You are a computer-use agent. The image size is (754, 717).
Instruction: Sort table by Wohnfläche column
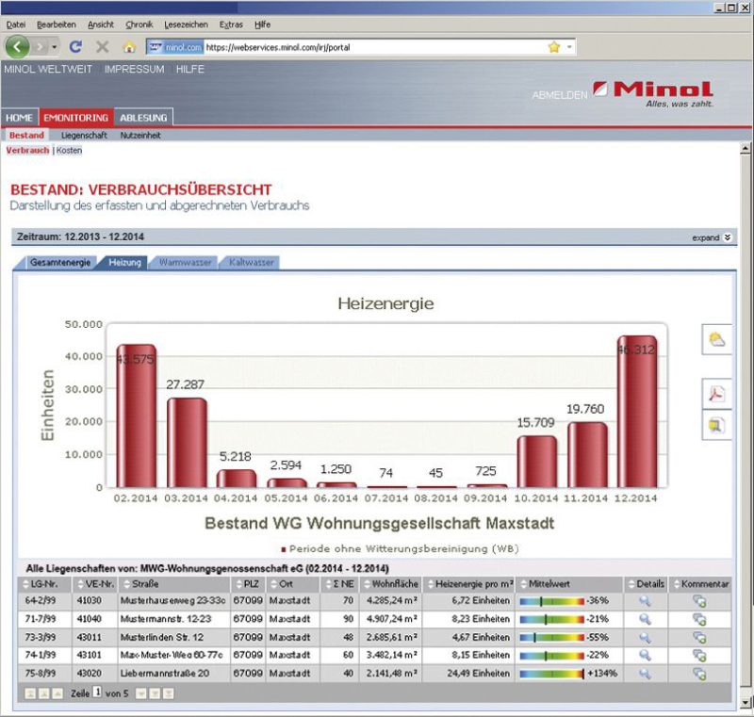[390, 584]
